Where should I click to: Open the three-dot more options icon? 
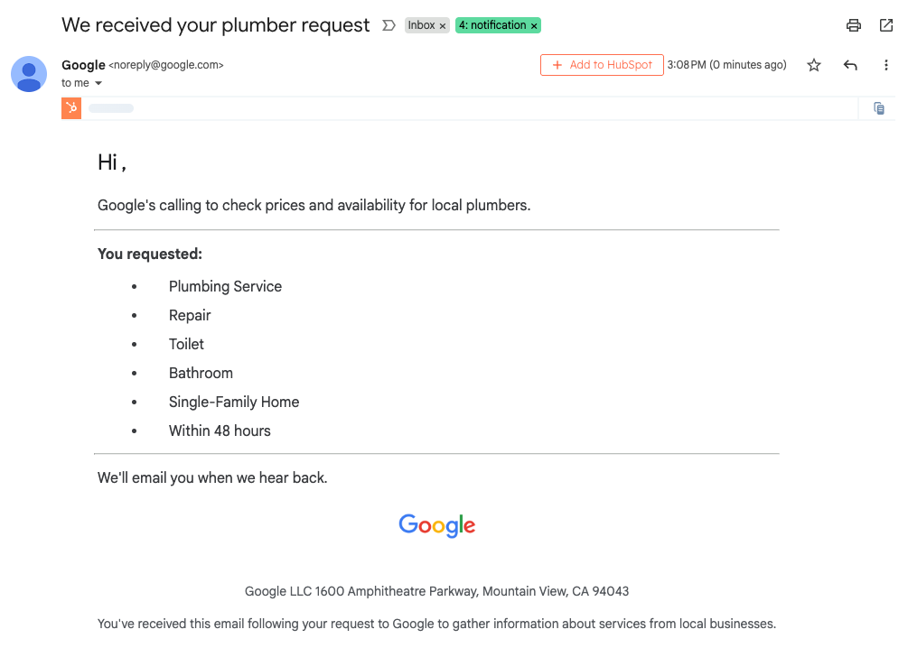click(886, 64)
